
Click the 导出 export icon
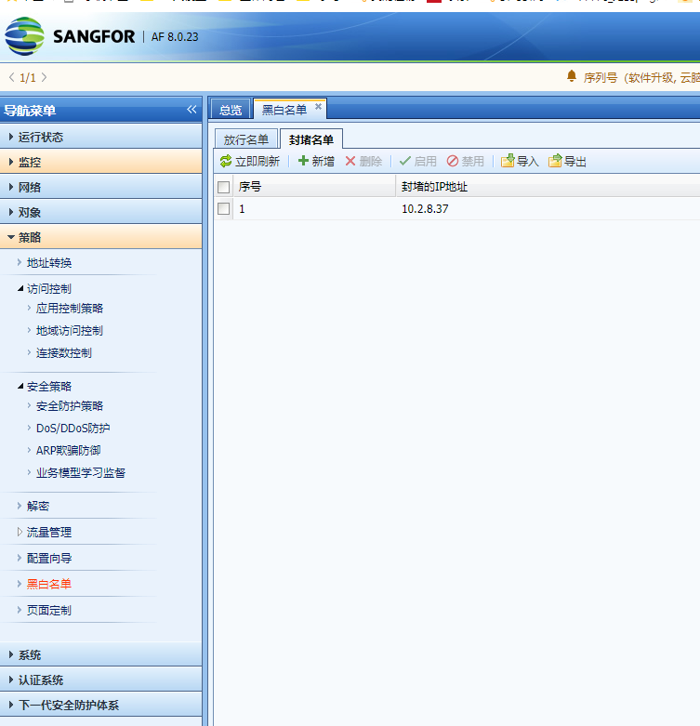tap(555, 162)
